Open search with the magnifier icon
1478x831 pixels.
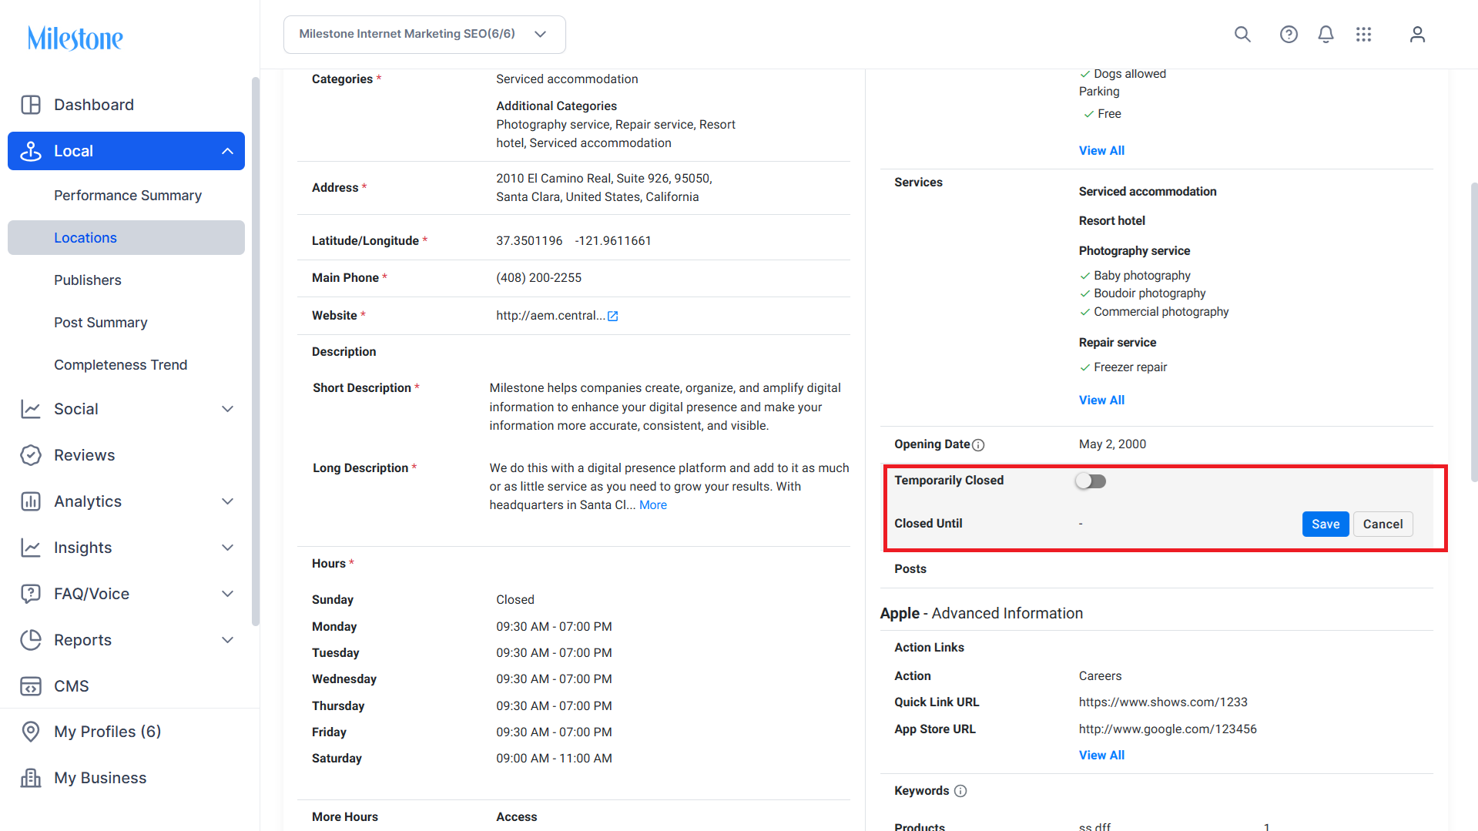pyautogui.click(x=1242, y=35)
